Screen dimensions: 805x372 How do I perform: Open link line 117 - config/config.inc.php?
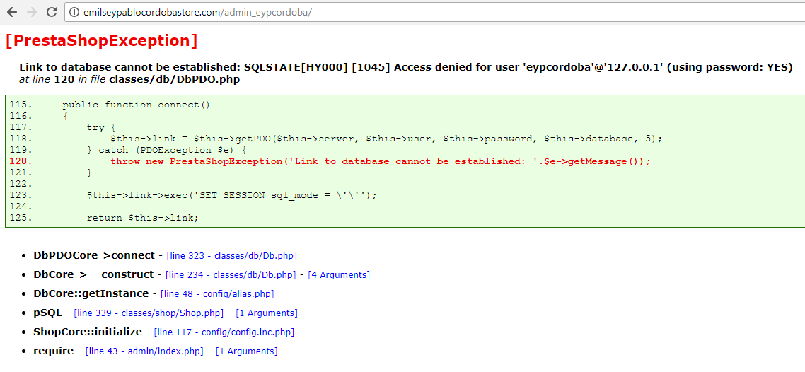(224, 332)
